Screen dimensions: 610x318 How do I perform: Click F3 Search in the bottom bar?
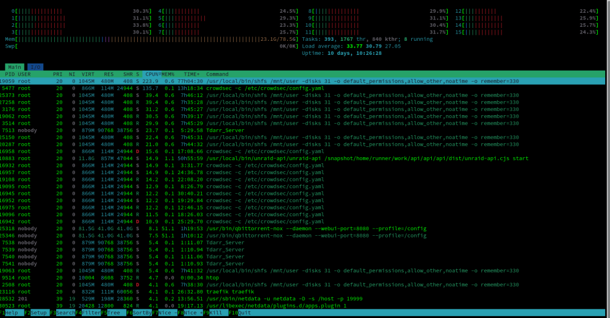coord(62,313)
